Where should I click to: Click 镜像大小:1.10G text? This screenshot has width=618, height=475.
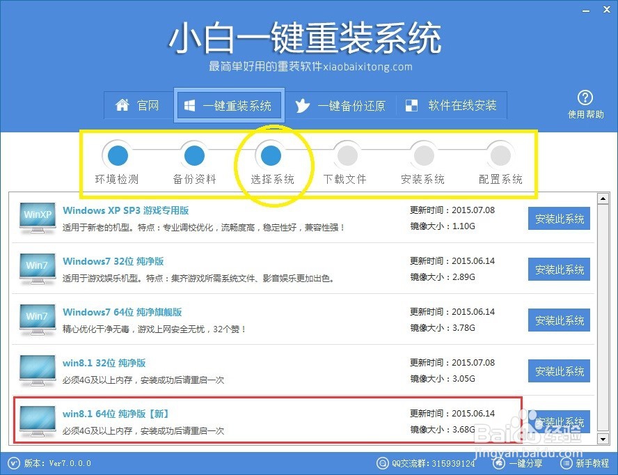pyautogui.click(x=443, y=226)
